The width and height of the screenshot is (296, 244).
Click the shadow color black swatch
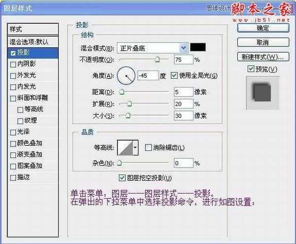point(199,47)
